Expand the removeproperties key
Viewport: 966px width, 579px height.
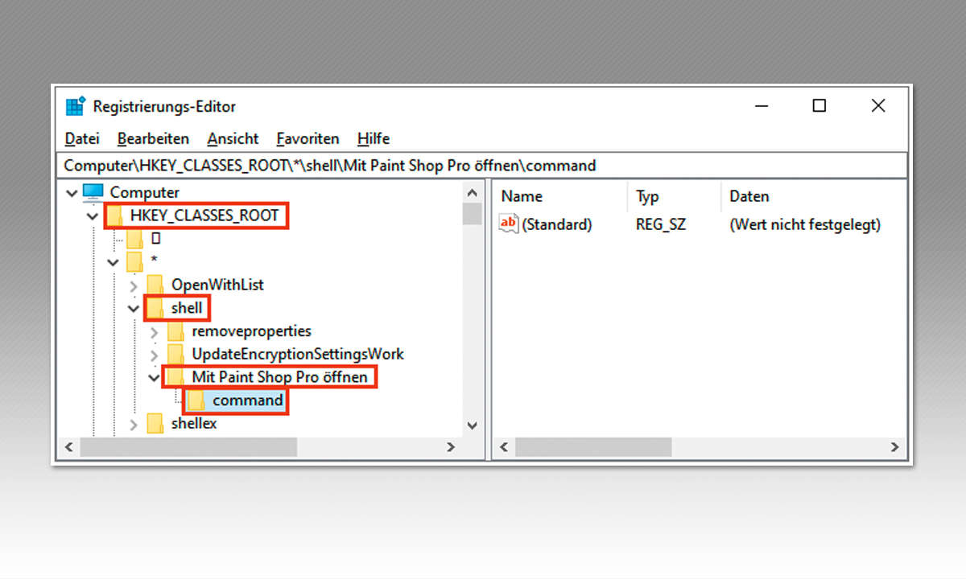155,331
